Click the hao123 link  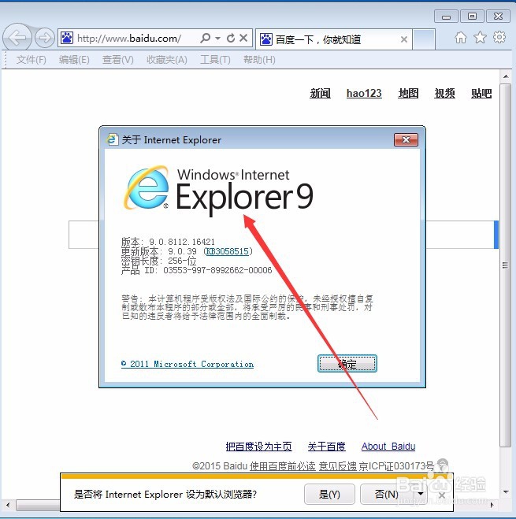364,94
